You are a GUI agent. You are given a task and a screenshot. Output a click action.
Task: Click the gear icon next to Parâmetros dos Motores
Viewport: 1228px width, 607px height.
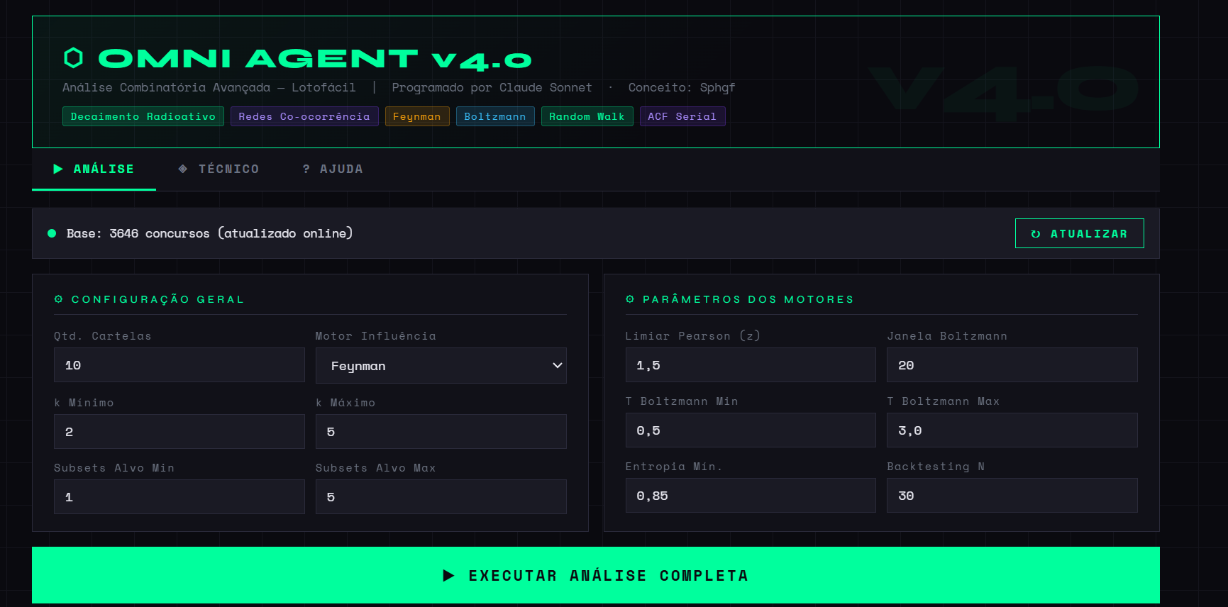(630, 299)
